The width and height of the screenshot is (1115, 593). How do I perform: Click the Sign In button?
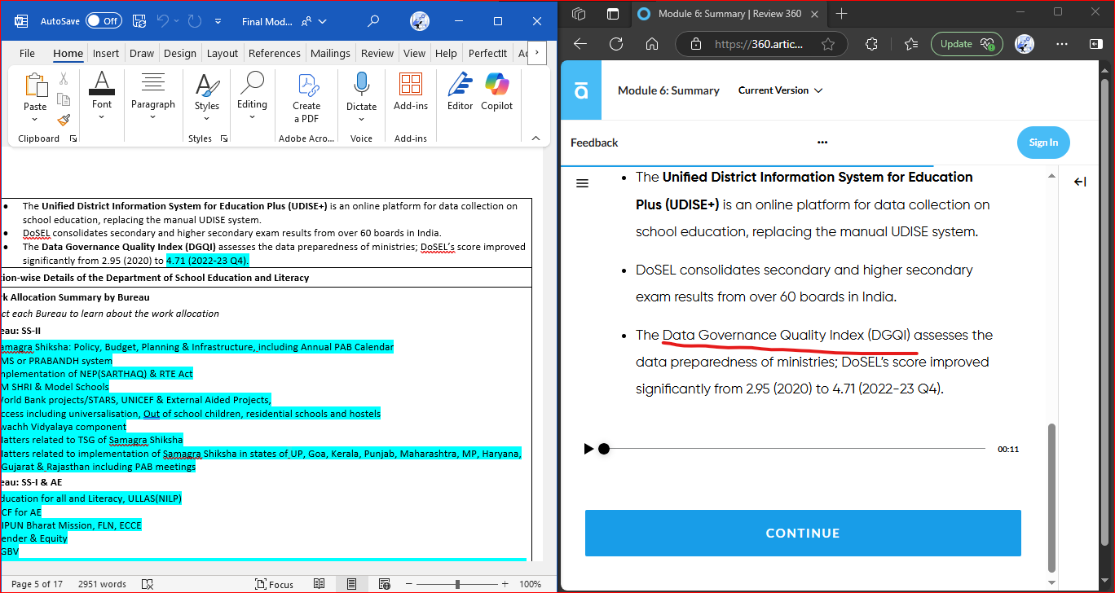point(1043,143)
